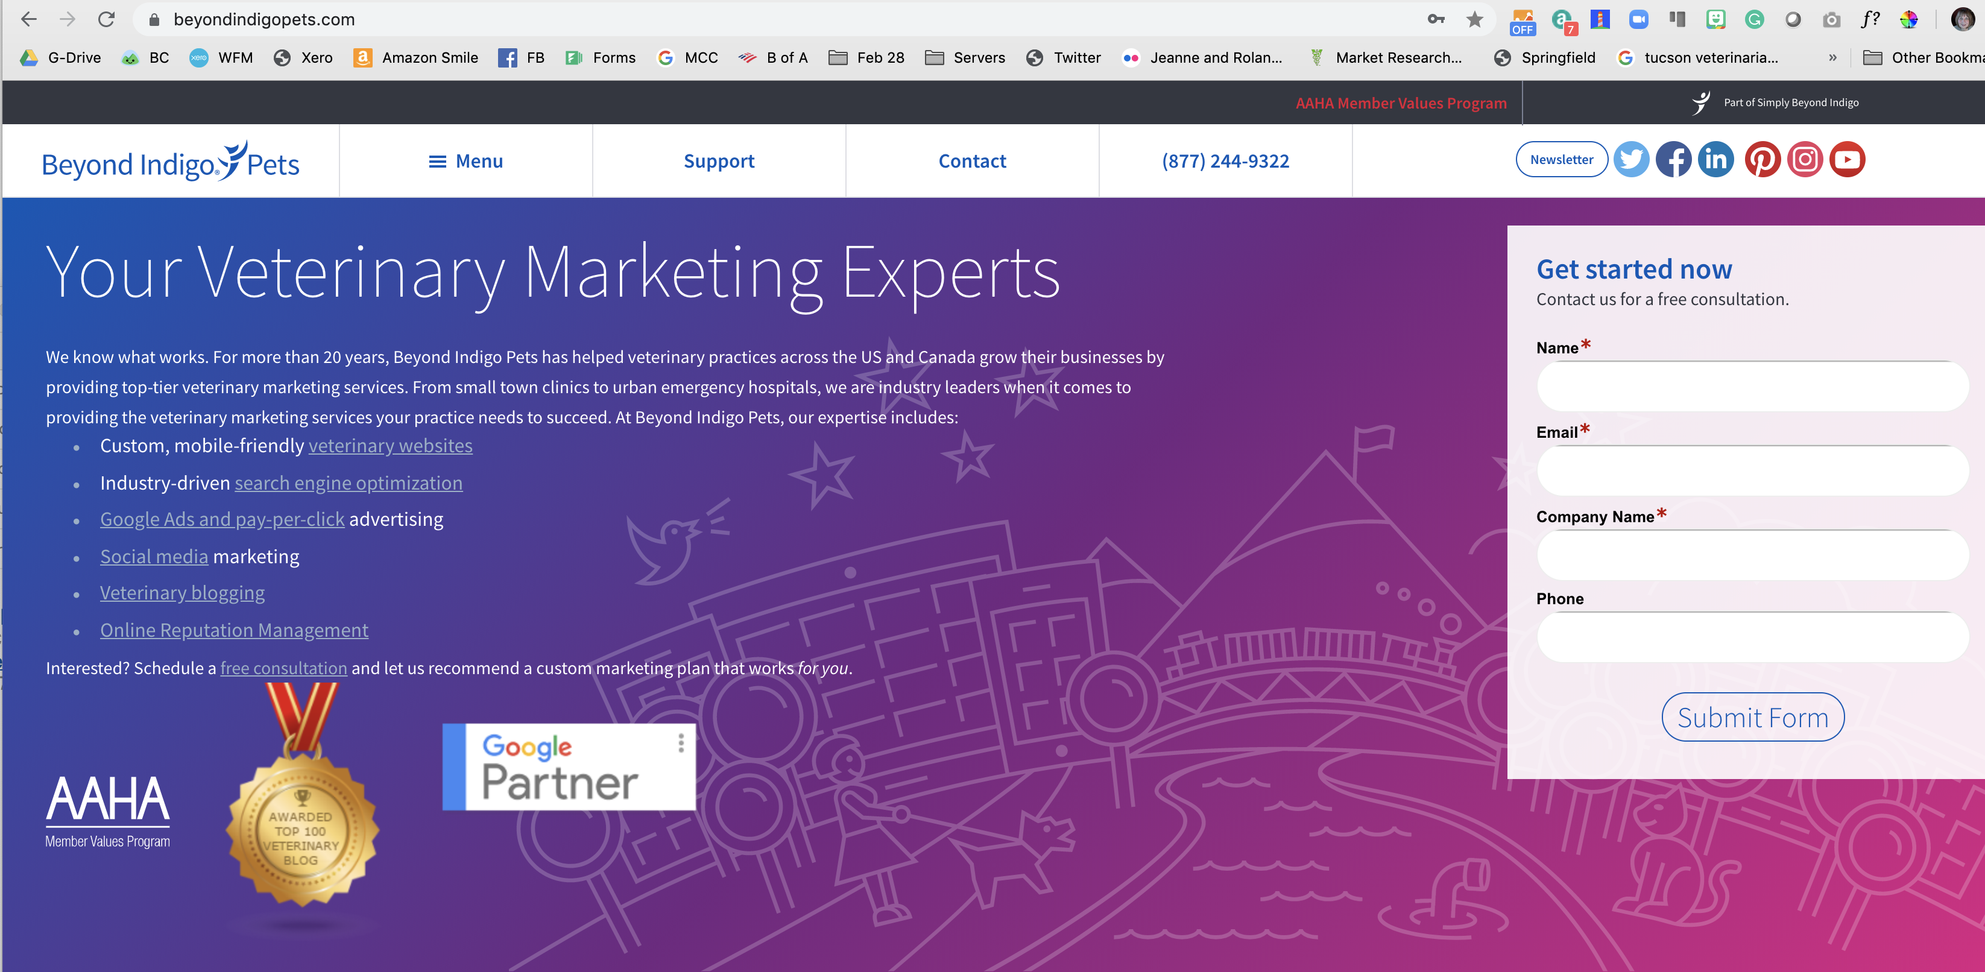Screen dimensions: 1985x972
Task: Click the color wheel extension icon
Action: [x=1908, y=19]
